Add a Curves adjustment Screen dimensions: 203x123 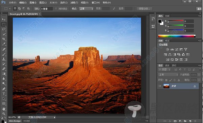[x=177, y=49]
